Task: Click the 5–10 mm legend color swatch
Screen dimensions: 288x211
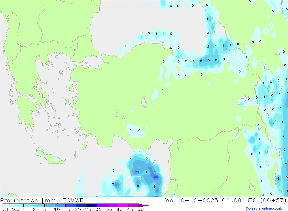Action: click(50, 205)
